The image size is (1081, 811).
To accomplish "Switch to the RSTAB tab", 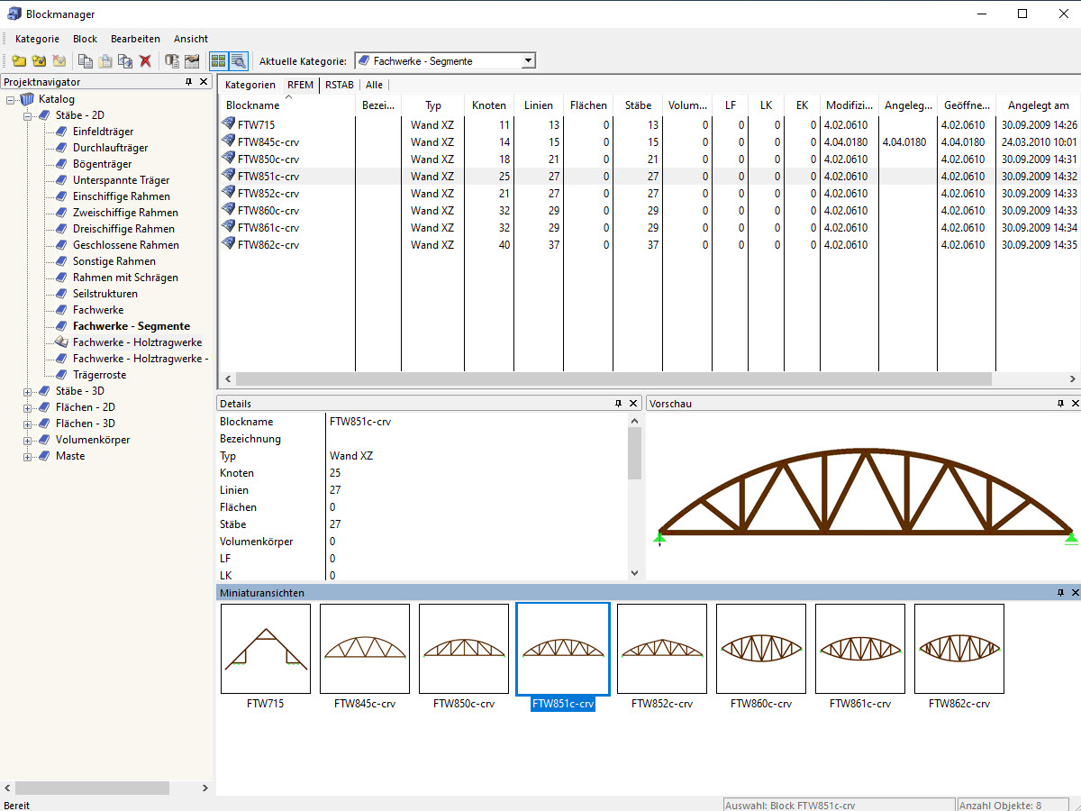I will click(x=339, y=85).
